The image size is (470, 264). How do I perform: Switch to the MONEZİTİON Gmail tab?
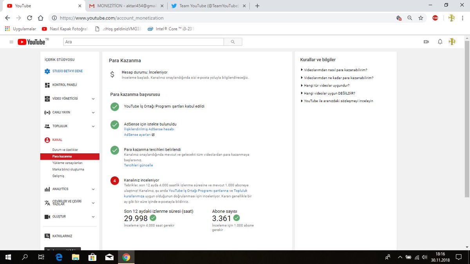point(125,6)
